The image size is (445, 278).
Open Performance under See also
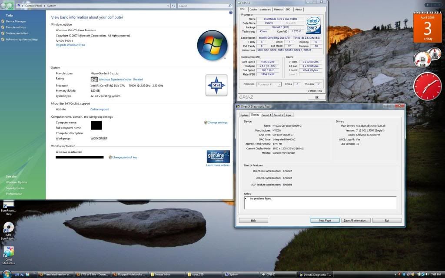click(x=14, y=194)
